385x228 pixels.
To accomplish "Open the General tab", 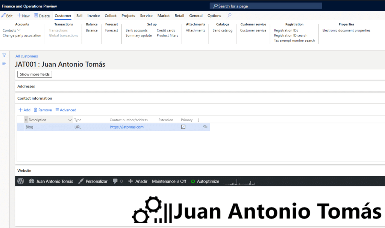I will [196, 16].
